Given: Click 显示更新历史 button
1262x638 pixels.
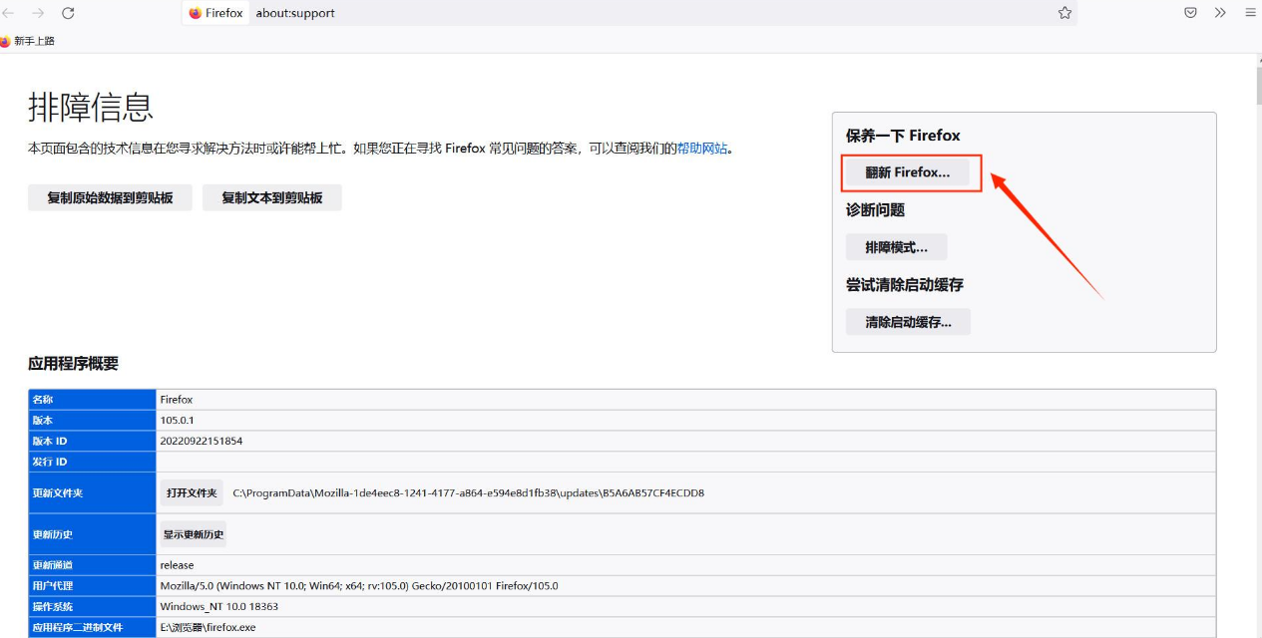Looking at the screenshot, I should pos(194,534).
